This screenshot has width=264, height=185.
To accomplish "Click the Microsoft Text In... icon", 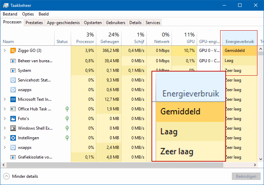I will coord(13,99).
